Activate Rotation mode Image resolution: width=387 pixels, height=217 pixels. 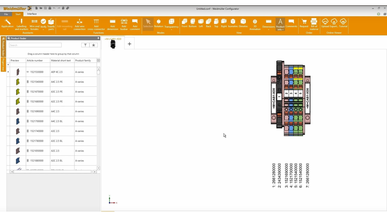click(159, 23)
